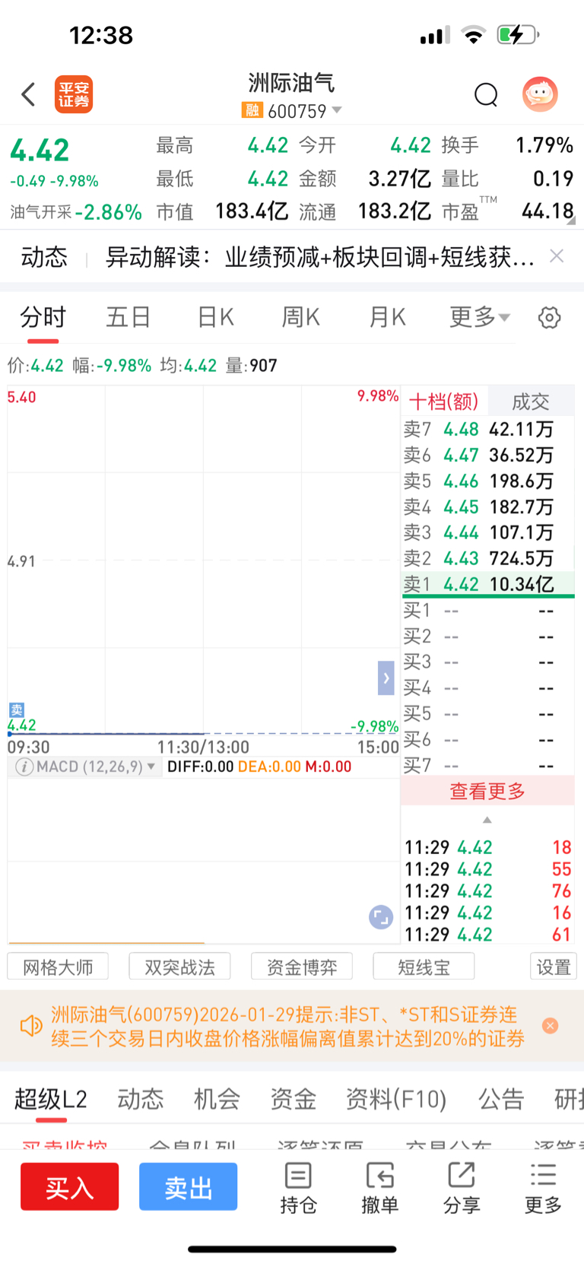Switch to the 周K chart tab
The width and height of the screenshot is (584, 1264).
tap(300, 316)
